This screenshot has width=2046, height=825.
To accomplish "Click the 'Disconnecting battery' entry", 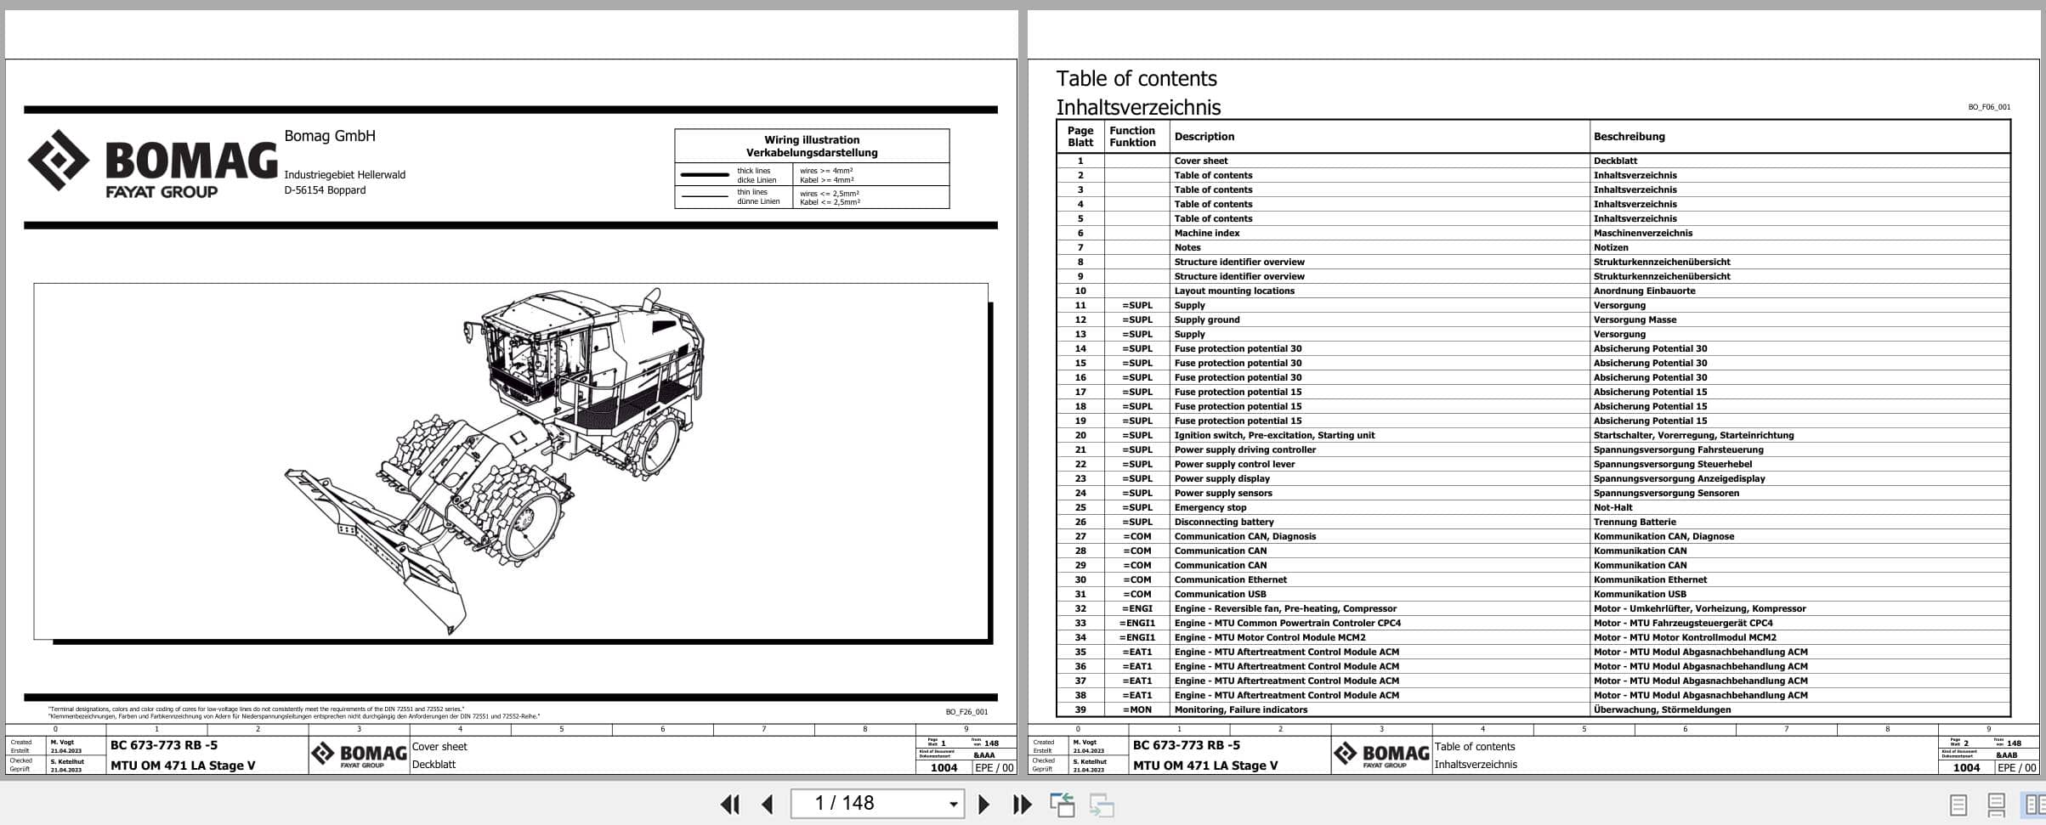I will pyautogui.click(x=1224, y=522).
